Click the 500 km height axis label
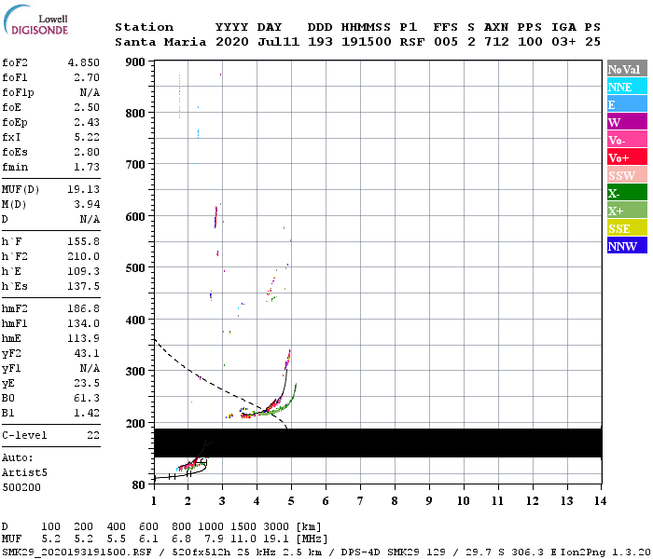This screenshot has height=559, width=653. click(135, 268)
